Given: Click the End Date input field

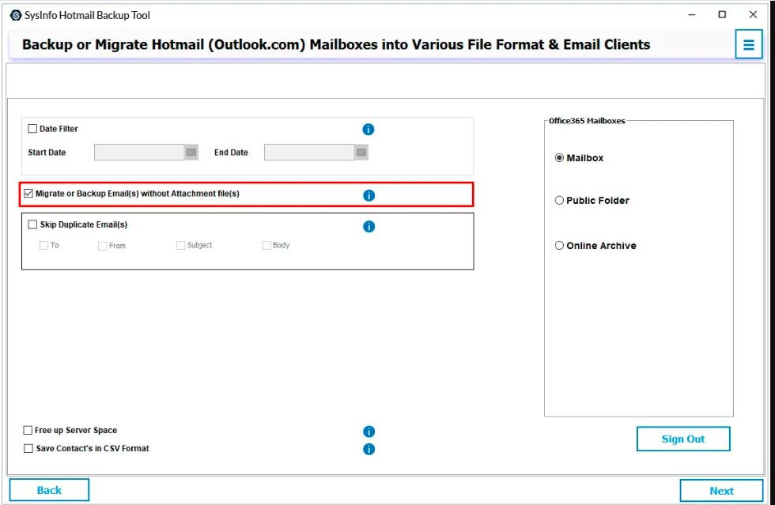Looking at the screenshot, I should point(309,153).
